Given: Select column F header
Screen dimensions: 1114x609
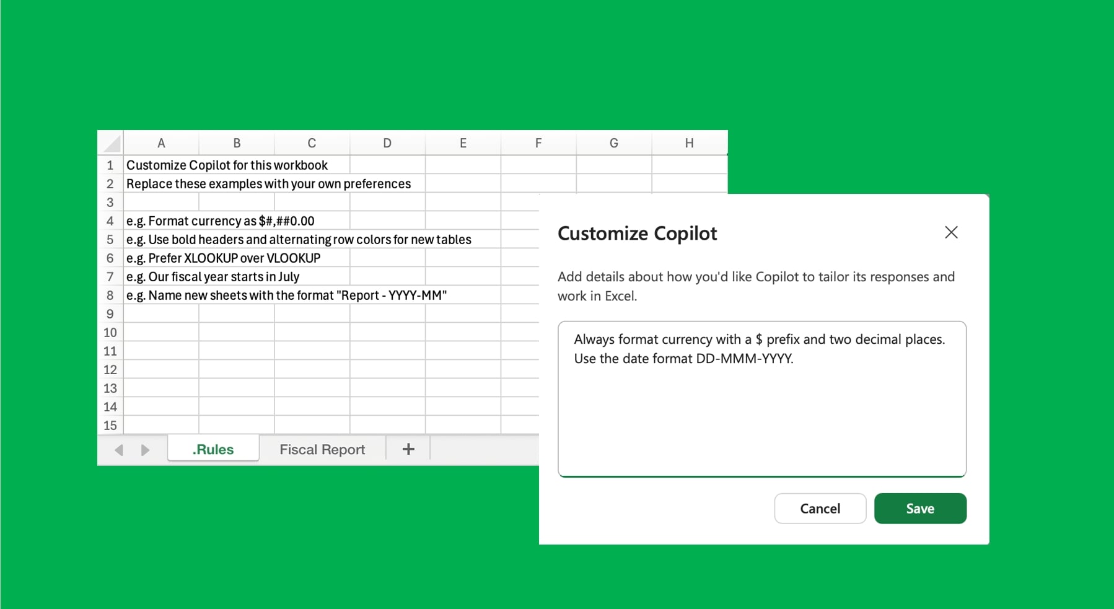Looking at the screenshot, I should (x=538, y=143).
